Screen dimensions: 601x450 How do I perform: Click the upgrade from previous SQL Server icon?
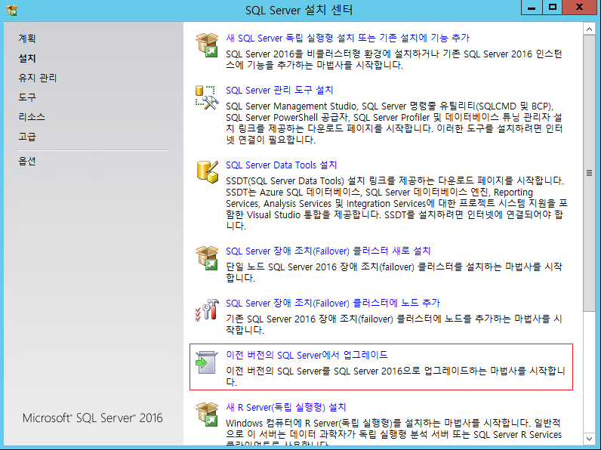207,362
